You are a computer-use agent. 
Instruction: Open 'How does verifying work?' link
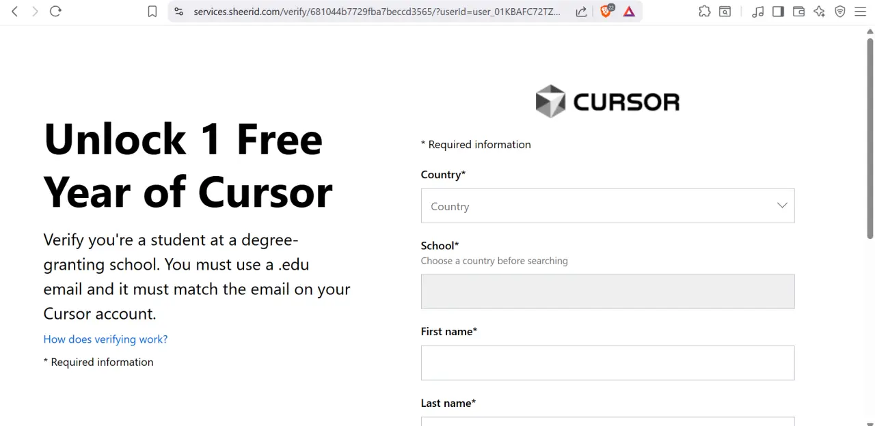[x=105, y=339]
